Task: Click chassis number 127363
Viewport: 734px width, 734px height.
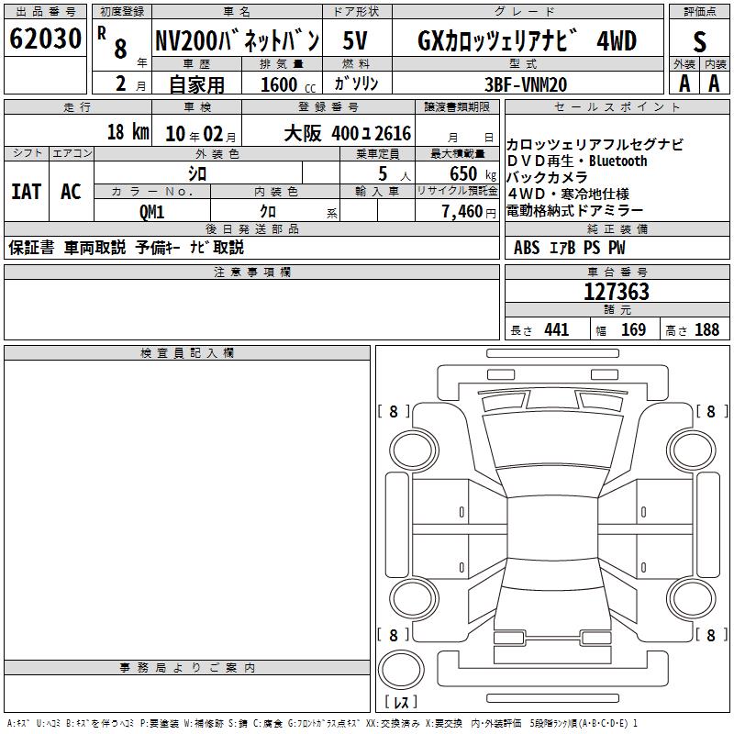Action: (617, 292)
